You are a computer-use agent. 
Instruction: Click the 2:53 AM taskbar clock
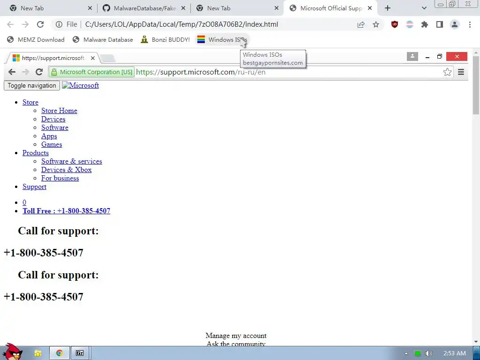coord(455,353)
